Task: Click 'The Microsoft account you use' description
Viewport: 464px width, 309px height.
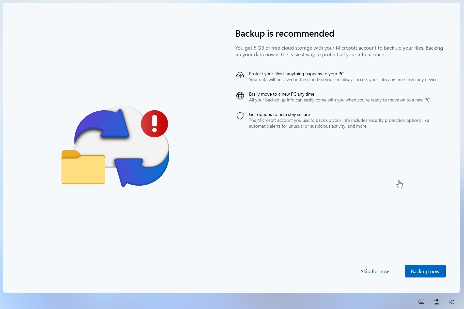Action: click(339, 123)
